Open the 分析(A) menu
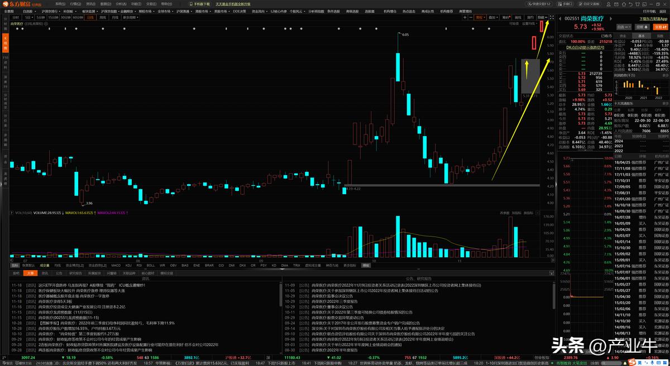Viewport: 670px width, 366px height. click(120, 3)
